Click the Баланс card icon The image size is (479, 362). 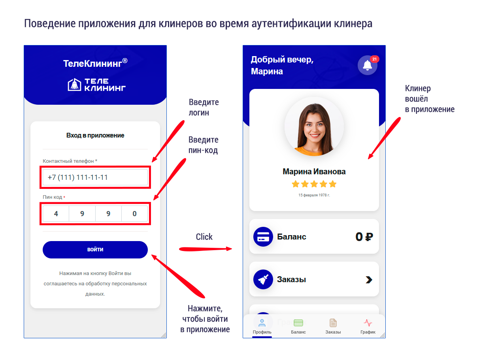coord(263,237)
